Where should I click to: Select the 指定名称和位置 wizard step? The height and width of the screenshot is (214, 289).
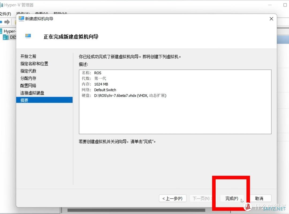tap(34, 64)
